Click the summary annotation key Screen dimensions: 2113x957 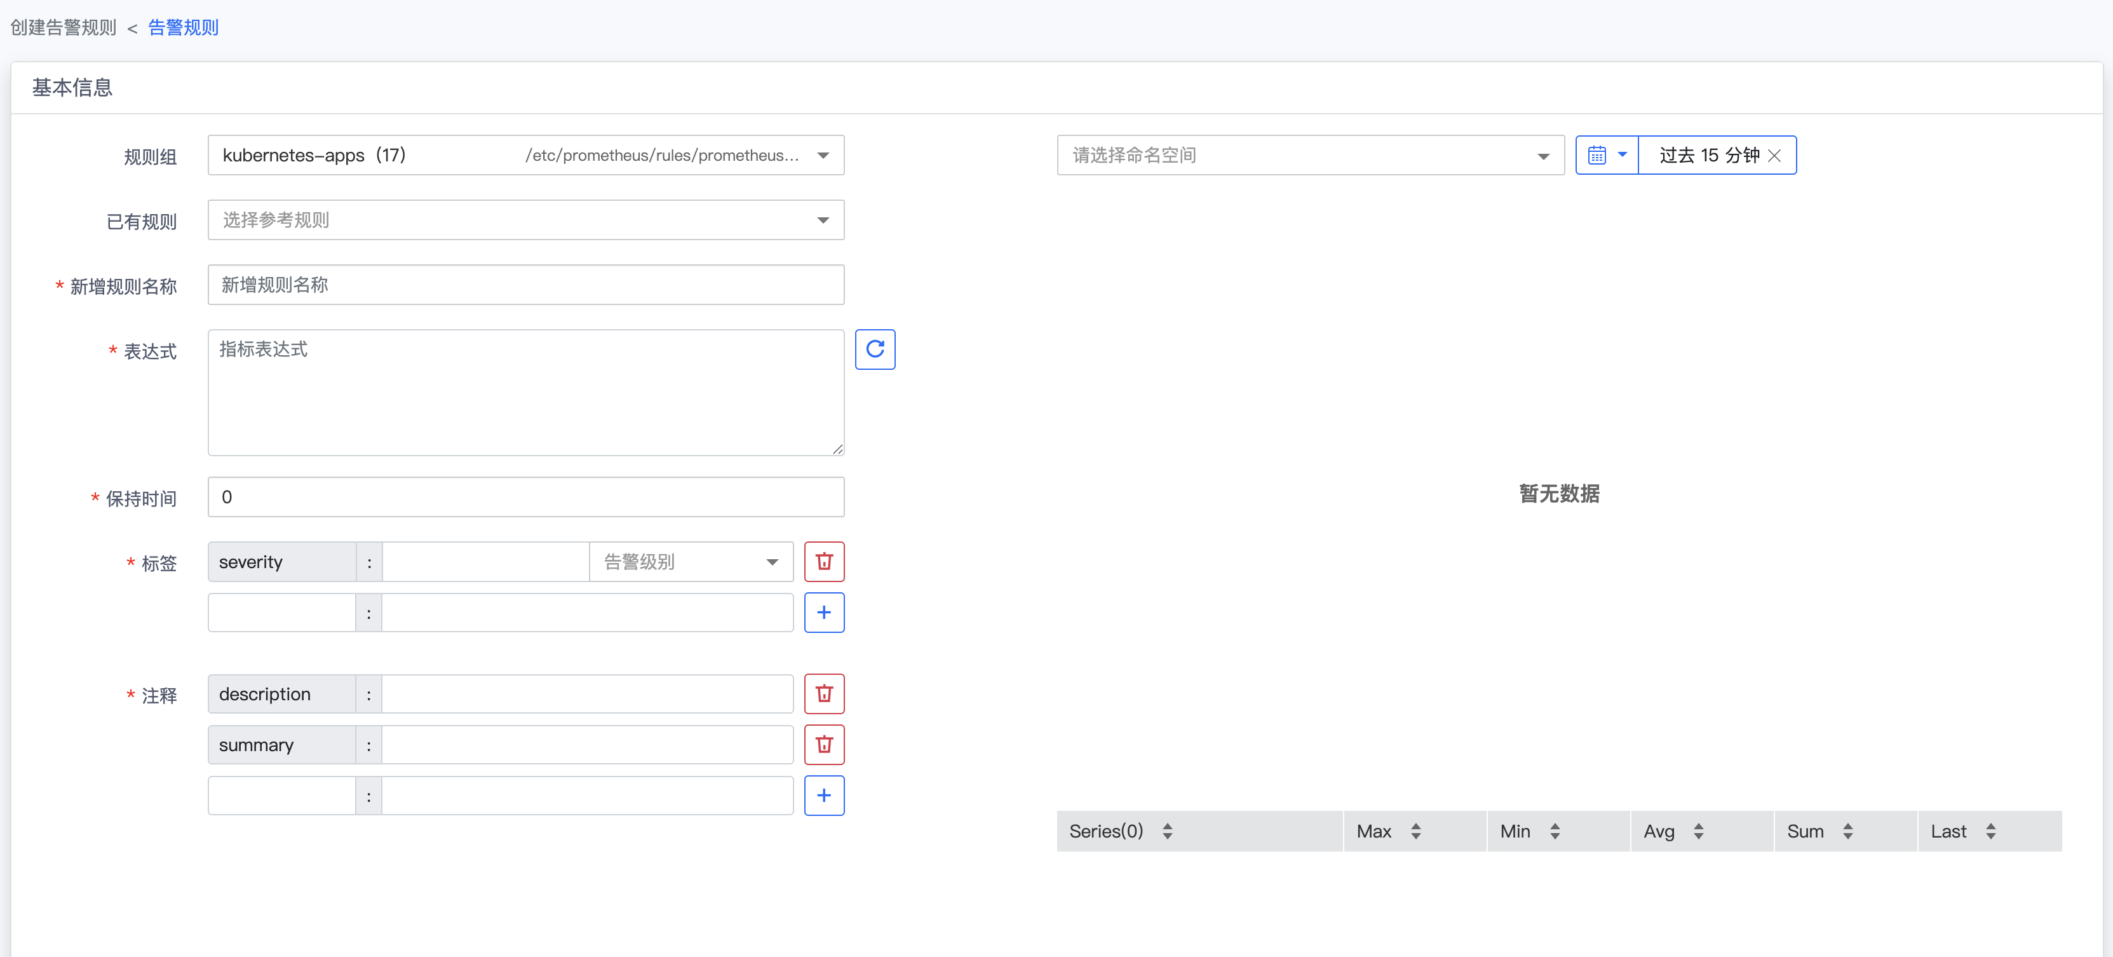(281, 745)
